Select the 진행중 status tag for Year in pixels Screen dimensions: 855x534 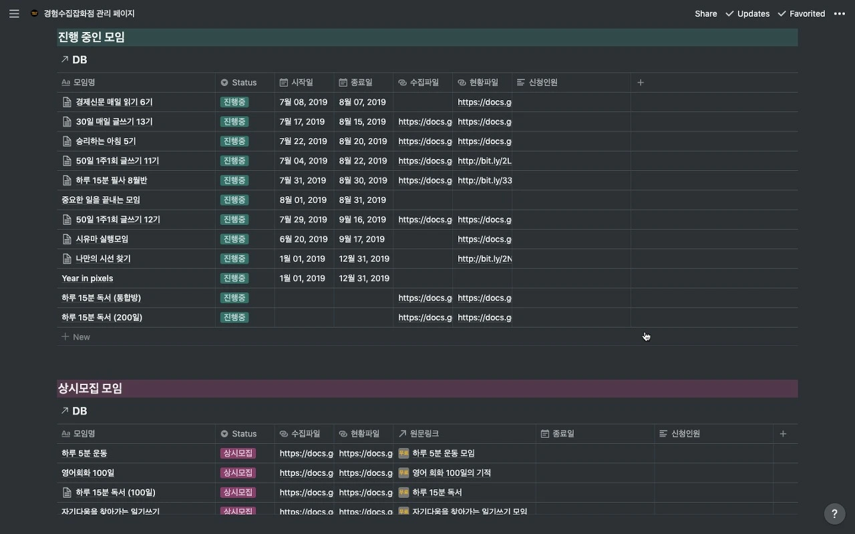(234, 278)
